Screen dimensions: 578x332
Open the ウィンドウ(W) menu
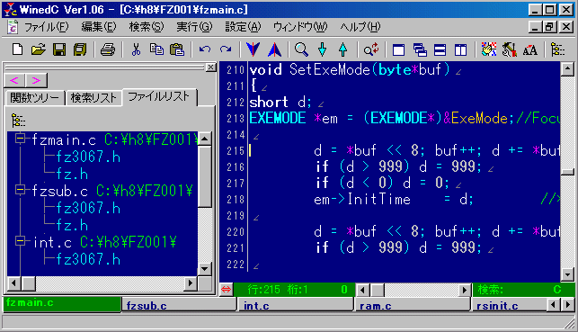[x=300, y=27]
